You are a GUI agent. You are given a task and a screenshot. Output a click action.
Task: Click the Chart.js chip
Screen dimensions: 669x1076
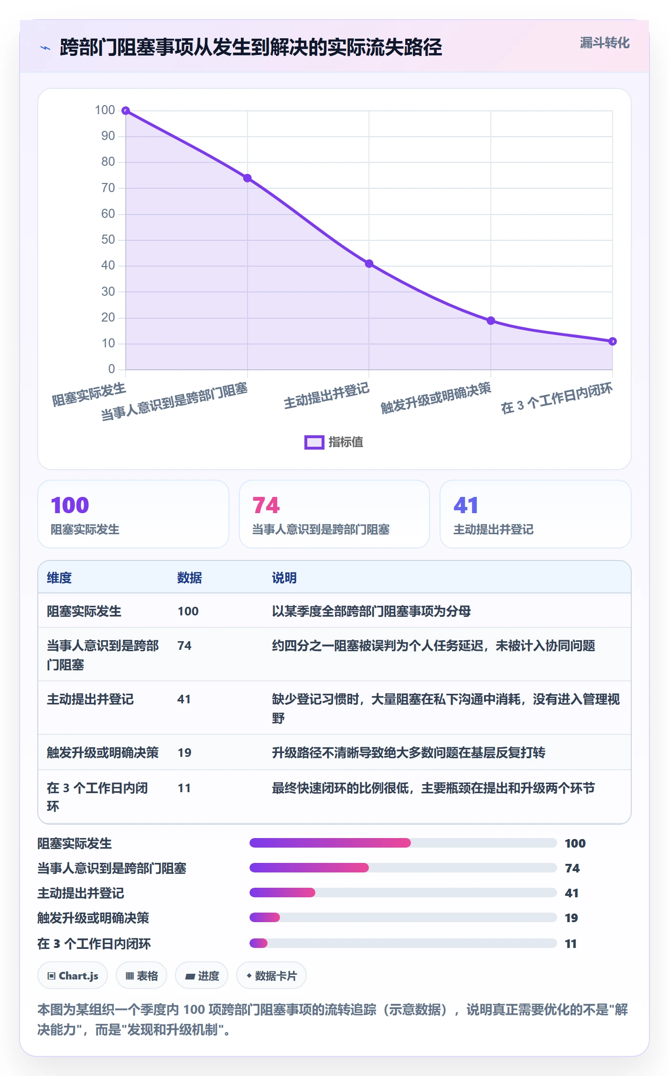[73, 976]
